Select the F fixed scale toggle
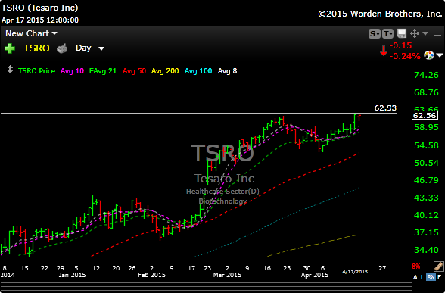 click(439, 277)
